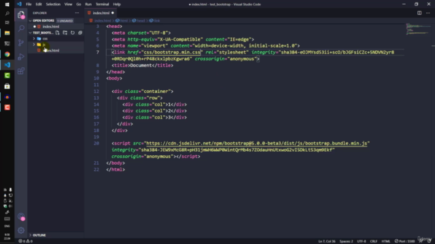Open Windows taskbar search
This screenshot has width=435, height=244.
(x=7, y=14)
